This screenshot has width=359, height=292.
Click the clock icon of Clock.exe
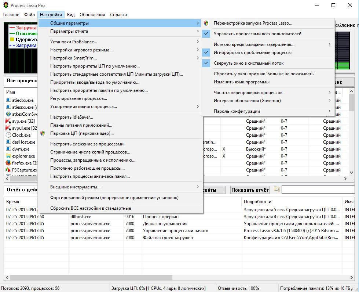tap(8, 135)
